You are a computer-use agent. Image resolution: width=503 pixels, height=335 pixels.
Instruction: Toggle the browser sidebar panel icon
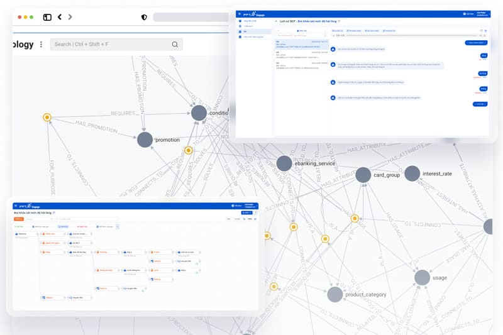pos(47,17)
